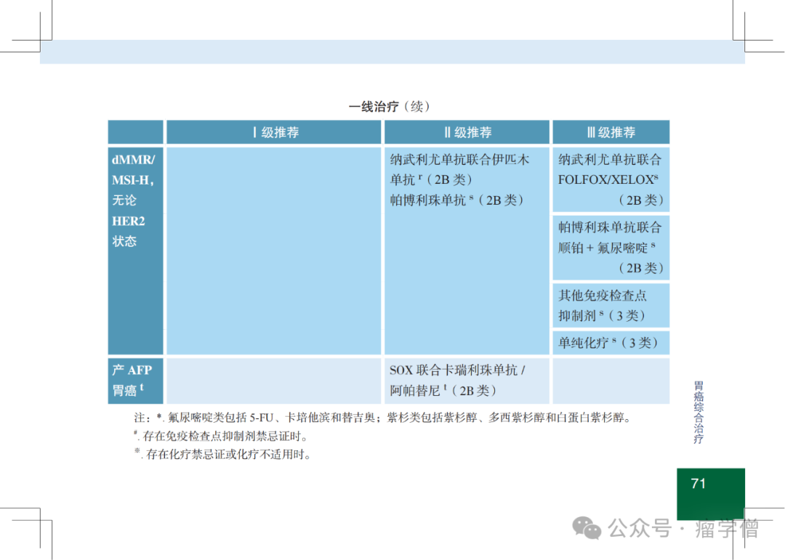785x560 pixels.
Task: Click cell 纳武利尤单抗联合 FOLFOX/XELOX
Action: coord(611,179)
